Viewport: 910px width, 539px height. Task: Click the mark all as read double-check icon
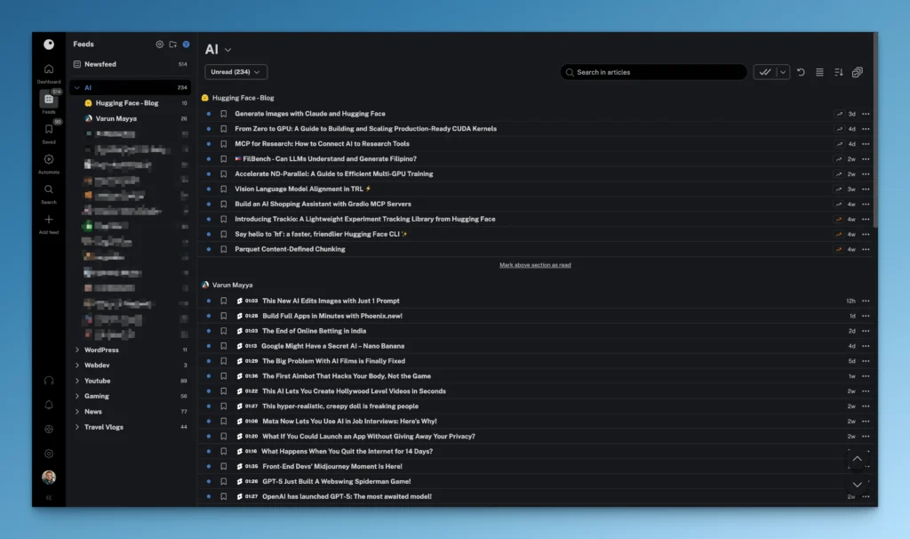[765, 72]
